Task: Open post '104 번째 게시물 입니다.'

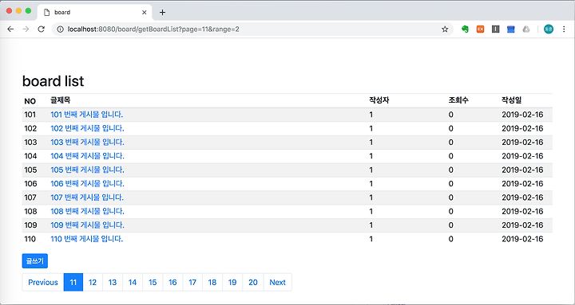Action: [x=87, y=156]
